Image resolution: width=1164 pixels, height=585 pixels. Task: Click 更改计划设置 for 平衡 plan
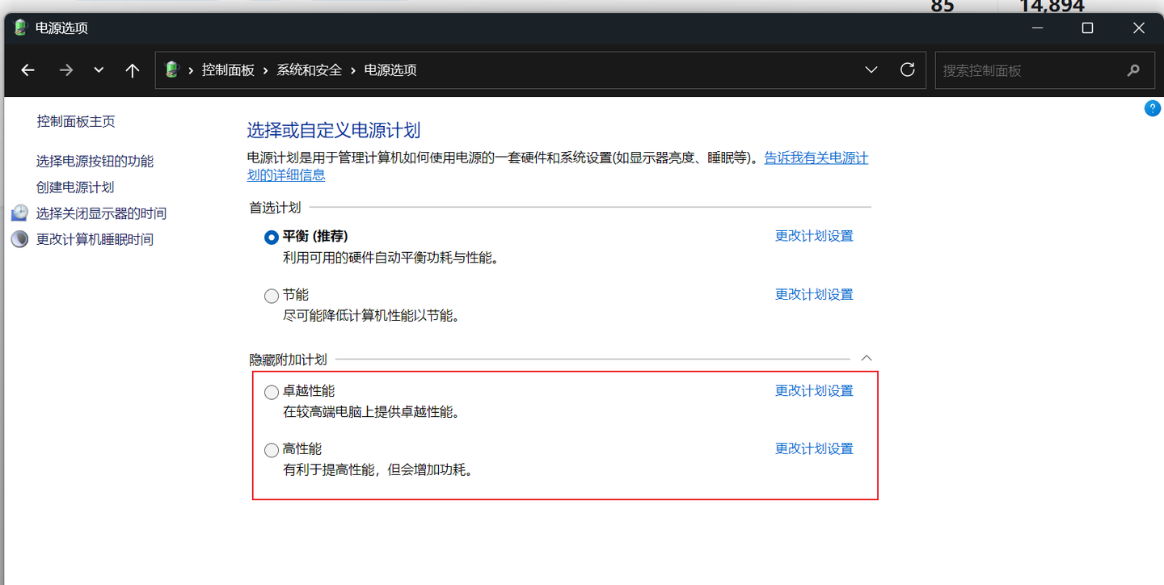(x=814, y=236)
